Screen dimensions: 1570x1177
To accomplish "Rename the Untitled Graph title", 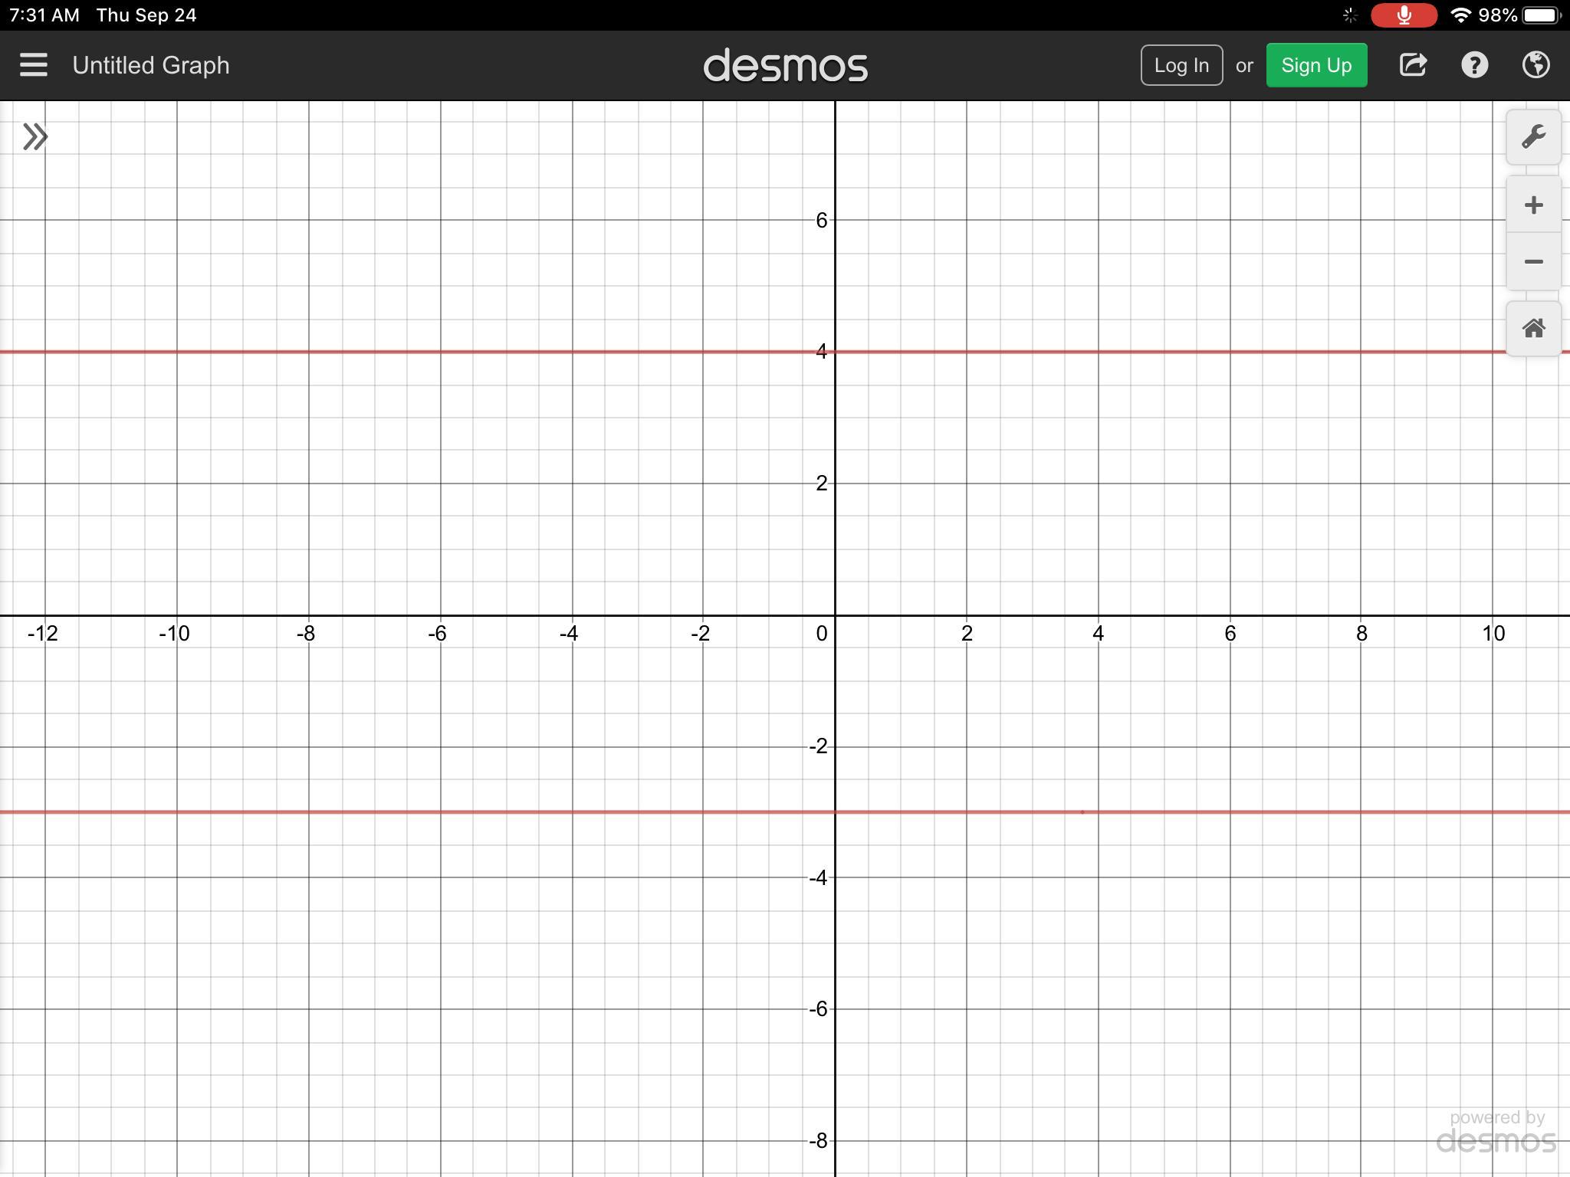I will pos(151,65).
